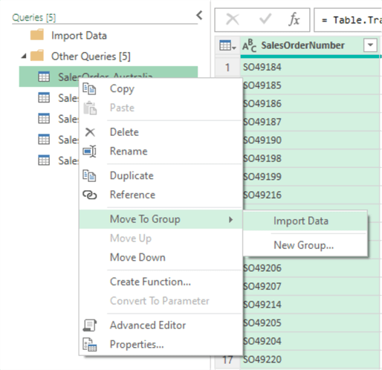Open the SalesOrderNumber column filter dropdown
The image size is (382, 370).
[370, 45]
